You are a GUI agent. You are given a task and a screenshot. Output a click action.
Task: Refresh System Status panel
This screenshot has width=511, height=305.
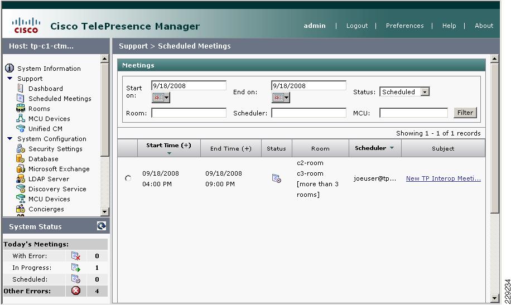(102, 226)
